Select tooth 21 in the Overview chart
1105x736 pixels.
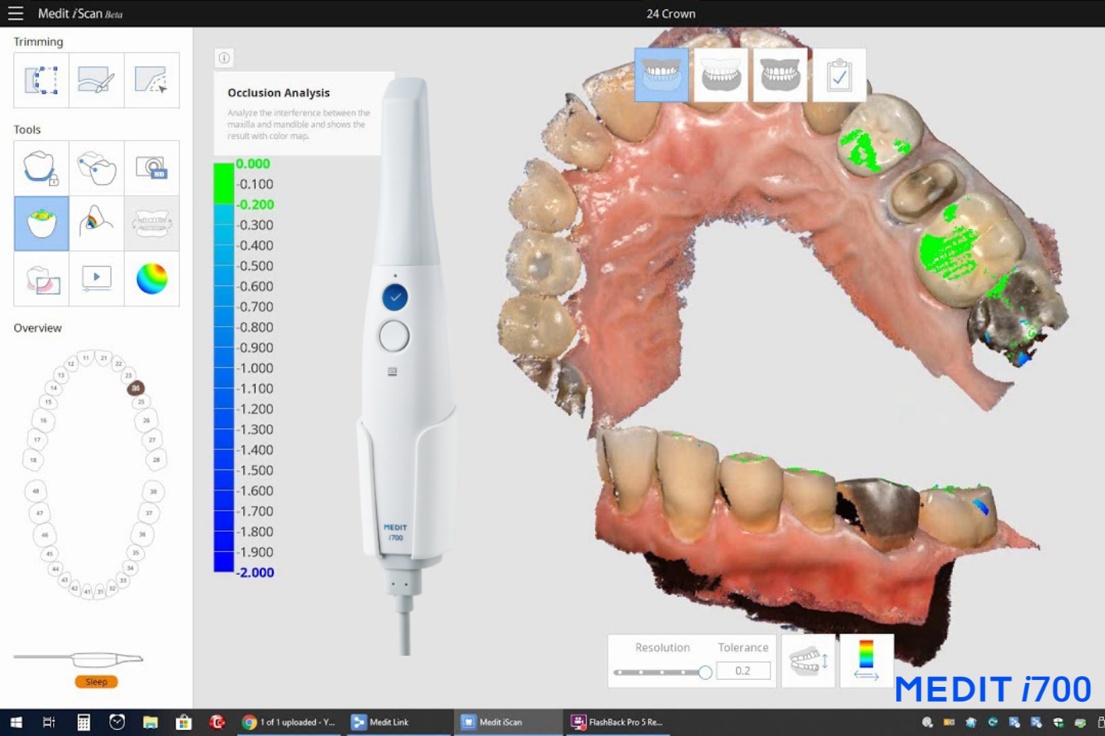click(x=104, y=358)
